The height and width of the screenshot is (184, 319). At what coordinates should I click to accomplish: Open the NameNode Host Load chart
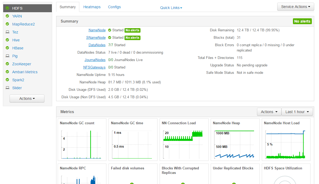(x=286, y=140)
